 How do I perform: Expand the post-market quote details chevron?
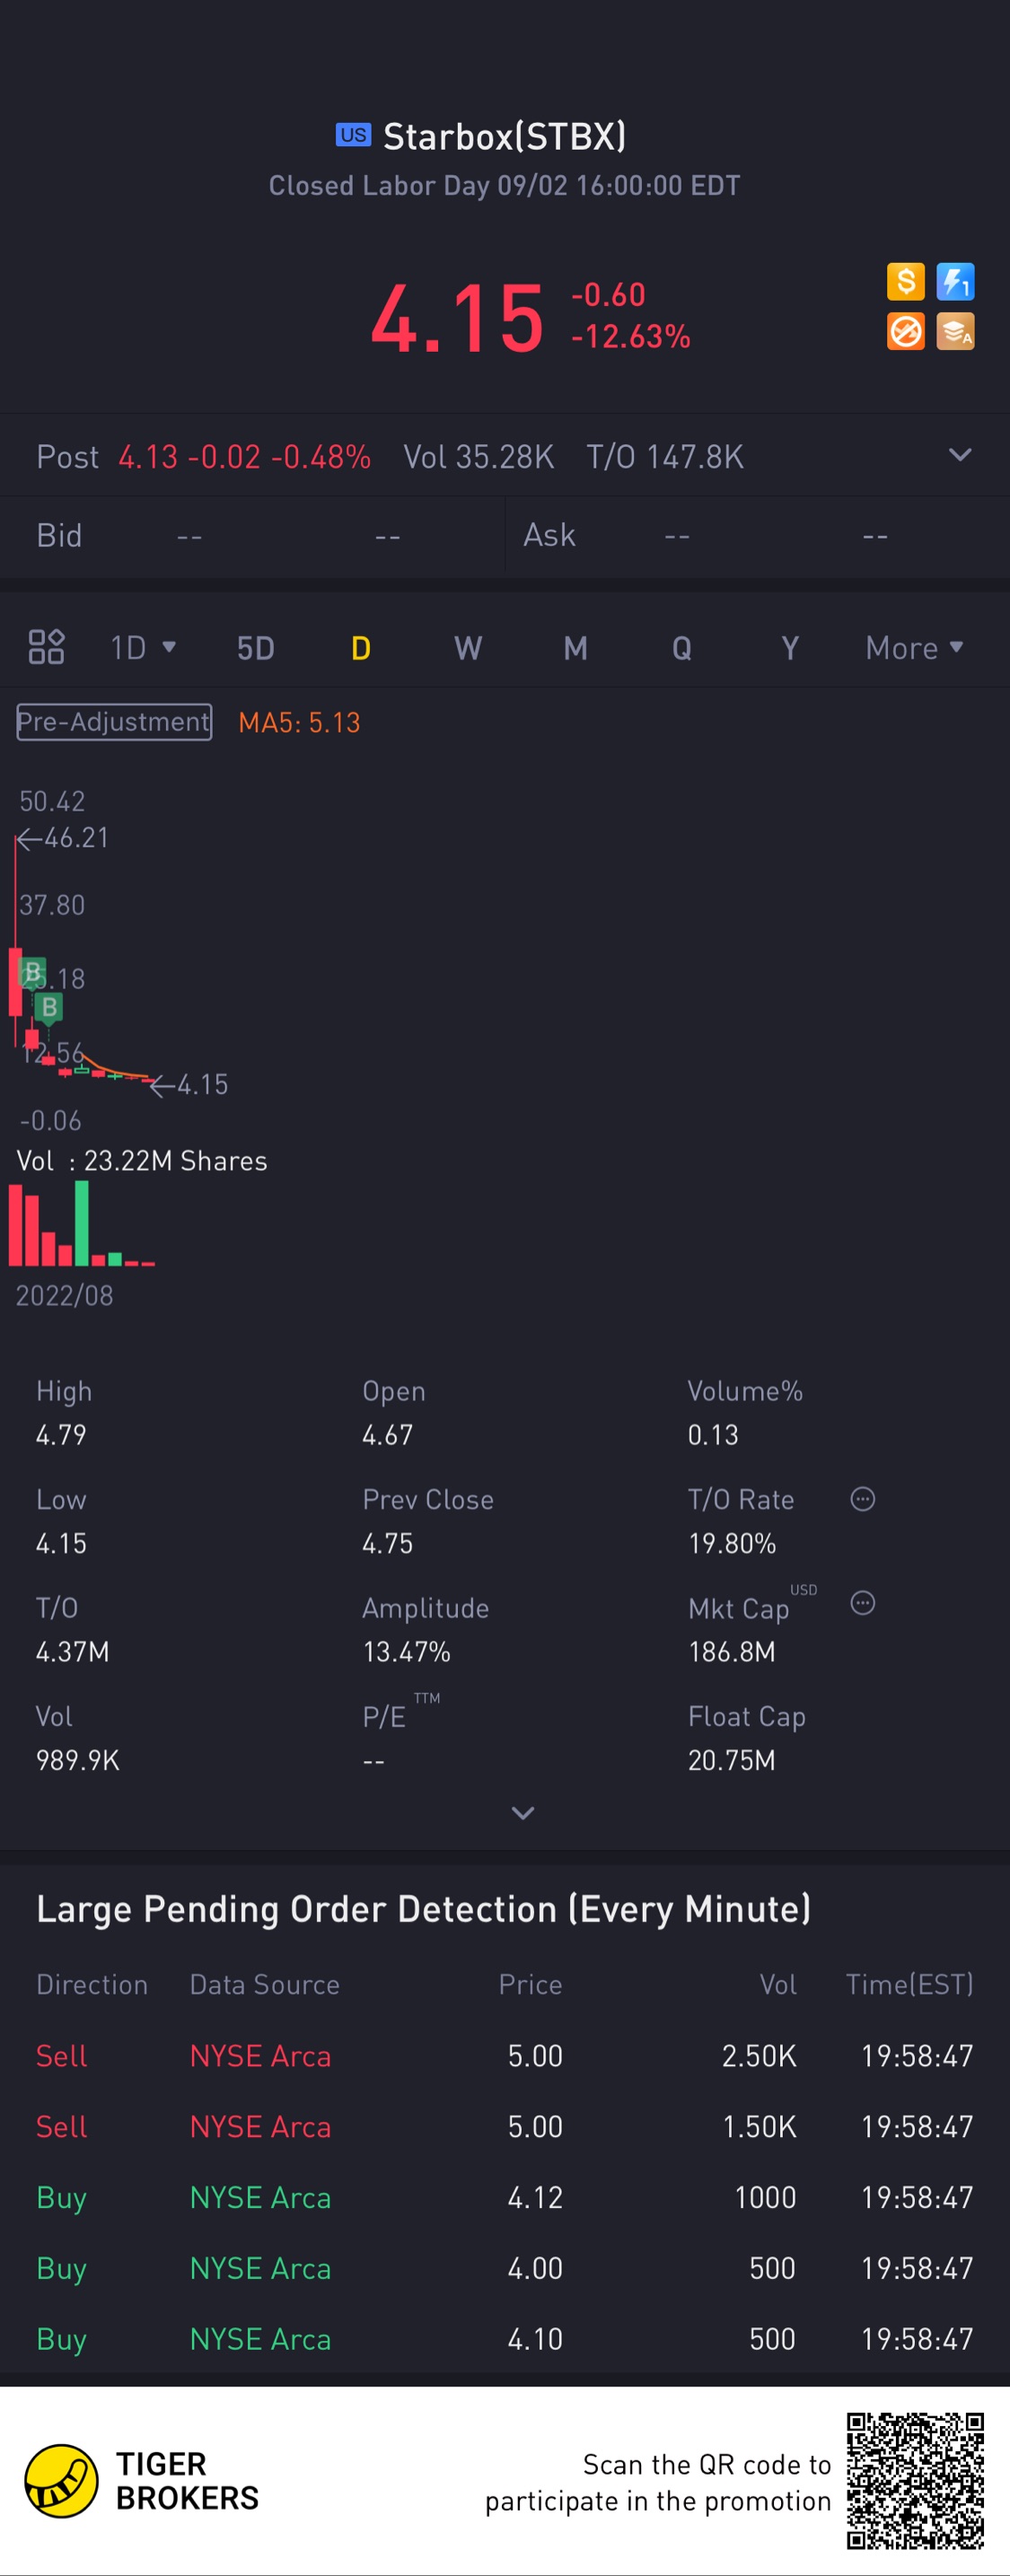[959, 455]
